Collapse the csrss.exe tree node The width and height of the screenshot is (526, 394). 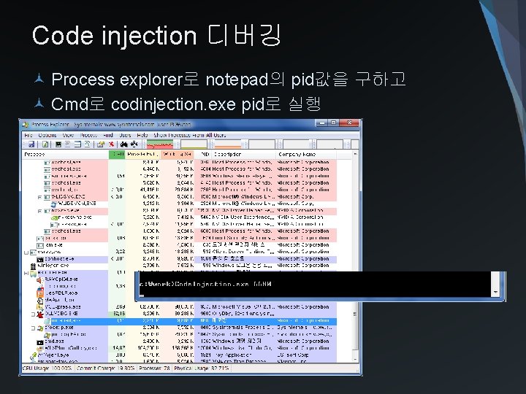(26, 252)
